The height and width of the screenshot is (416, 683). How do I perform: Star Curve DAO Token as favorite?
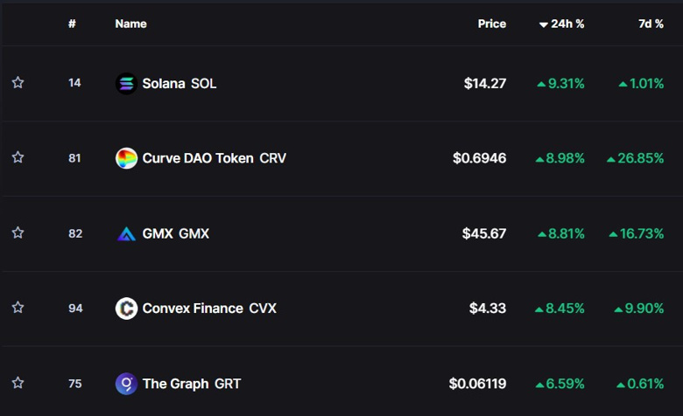click(18, 158)
